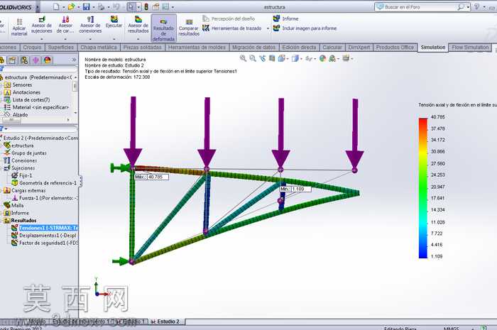Select Factor de seguridad1 result plot

(x=48, y=243)
